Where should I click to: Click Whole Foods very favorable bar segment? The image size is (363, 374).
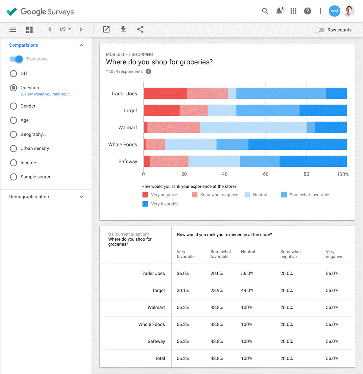298,144
